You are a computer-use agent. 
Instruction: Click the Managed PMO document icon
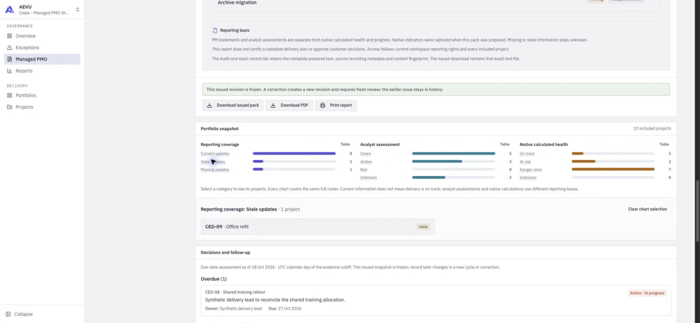coord(9,59)
